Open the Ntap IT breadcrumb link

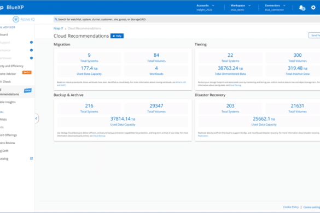[58, 28]
